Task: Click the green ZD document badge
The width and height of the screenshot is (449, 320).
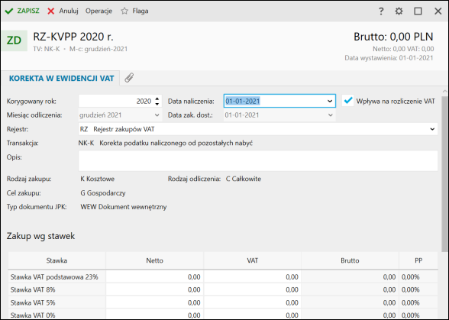Action: (15, 40)
